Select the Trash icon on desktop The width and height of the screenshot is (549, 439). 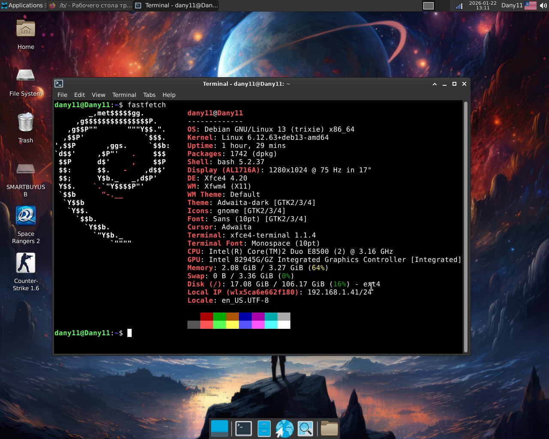[26, 122]
